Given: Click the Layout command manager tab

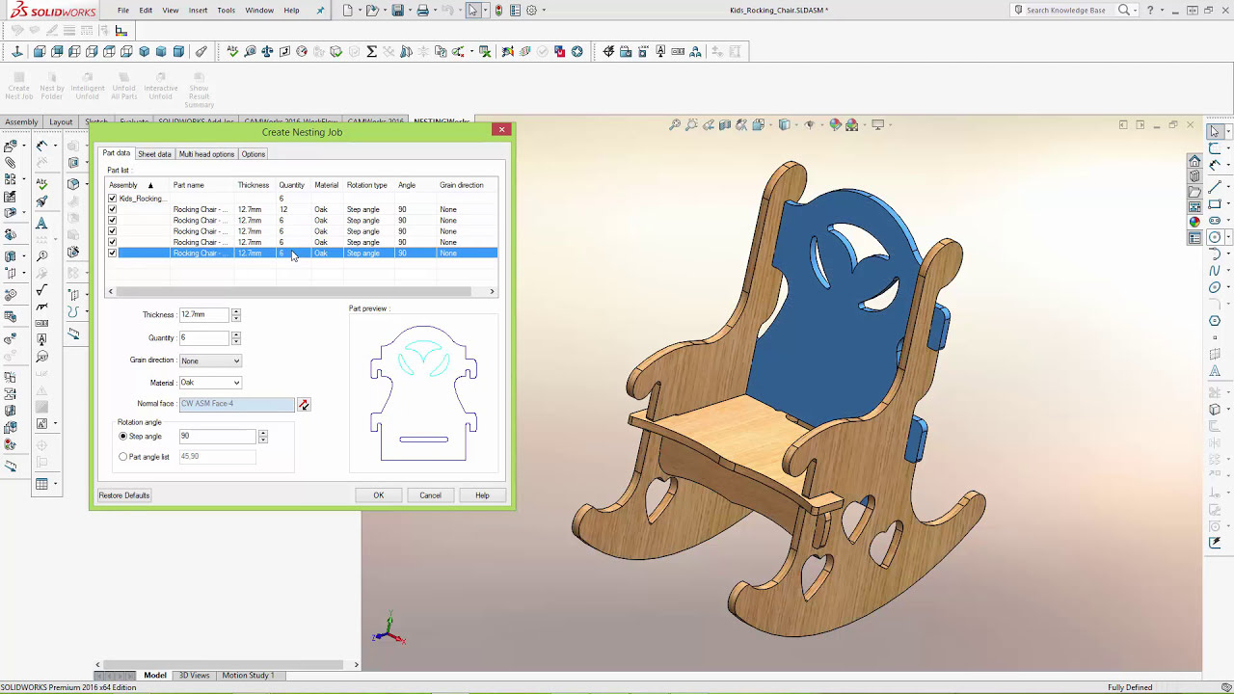Looking at the screenshot, I should [61, 122].
